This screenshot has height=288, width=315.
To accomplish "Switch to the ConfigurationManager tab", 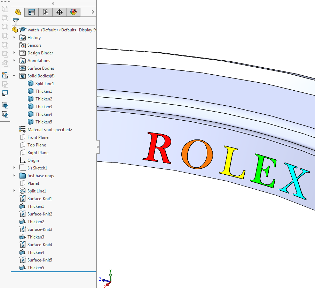I will pyautogui.click(x=45, y=12).
